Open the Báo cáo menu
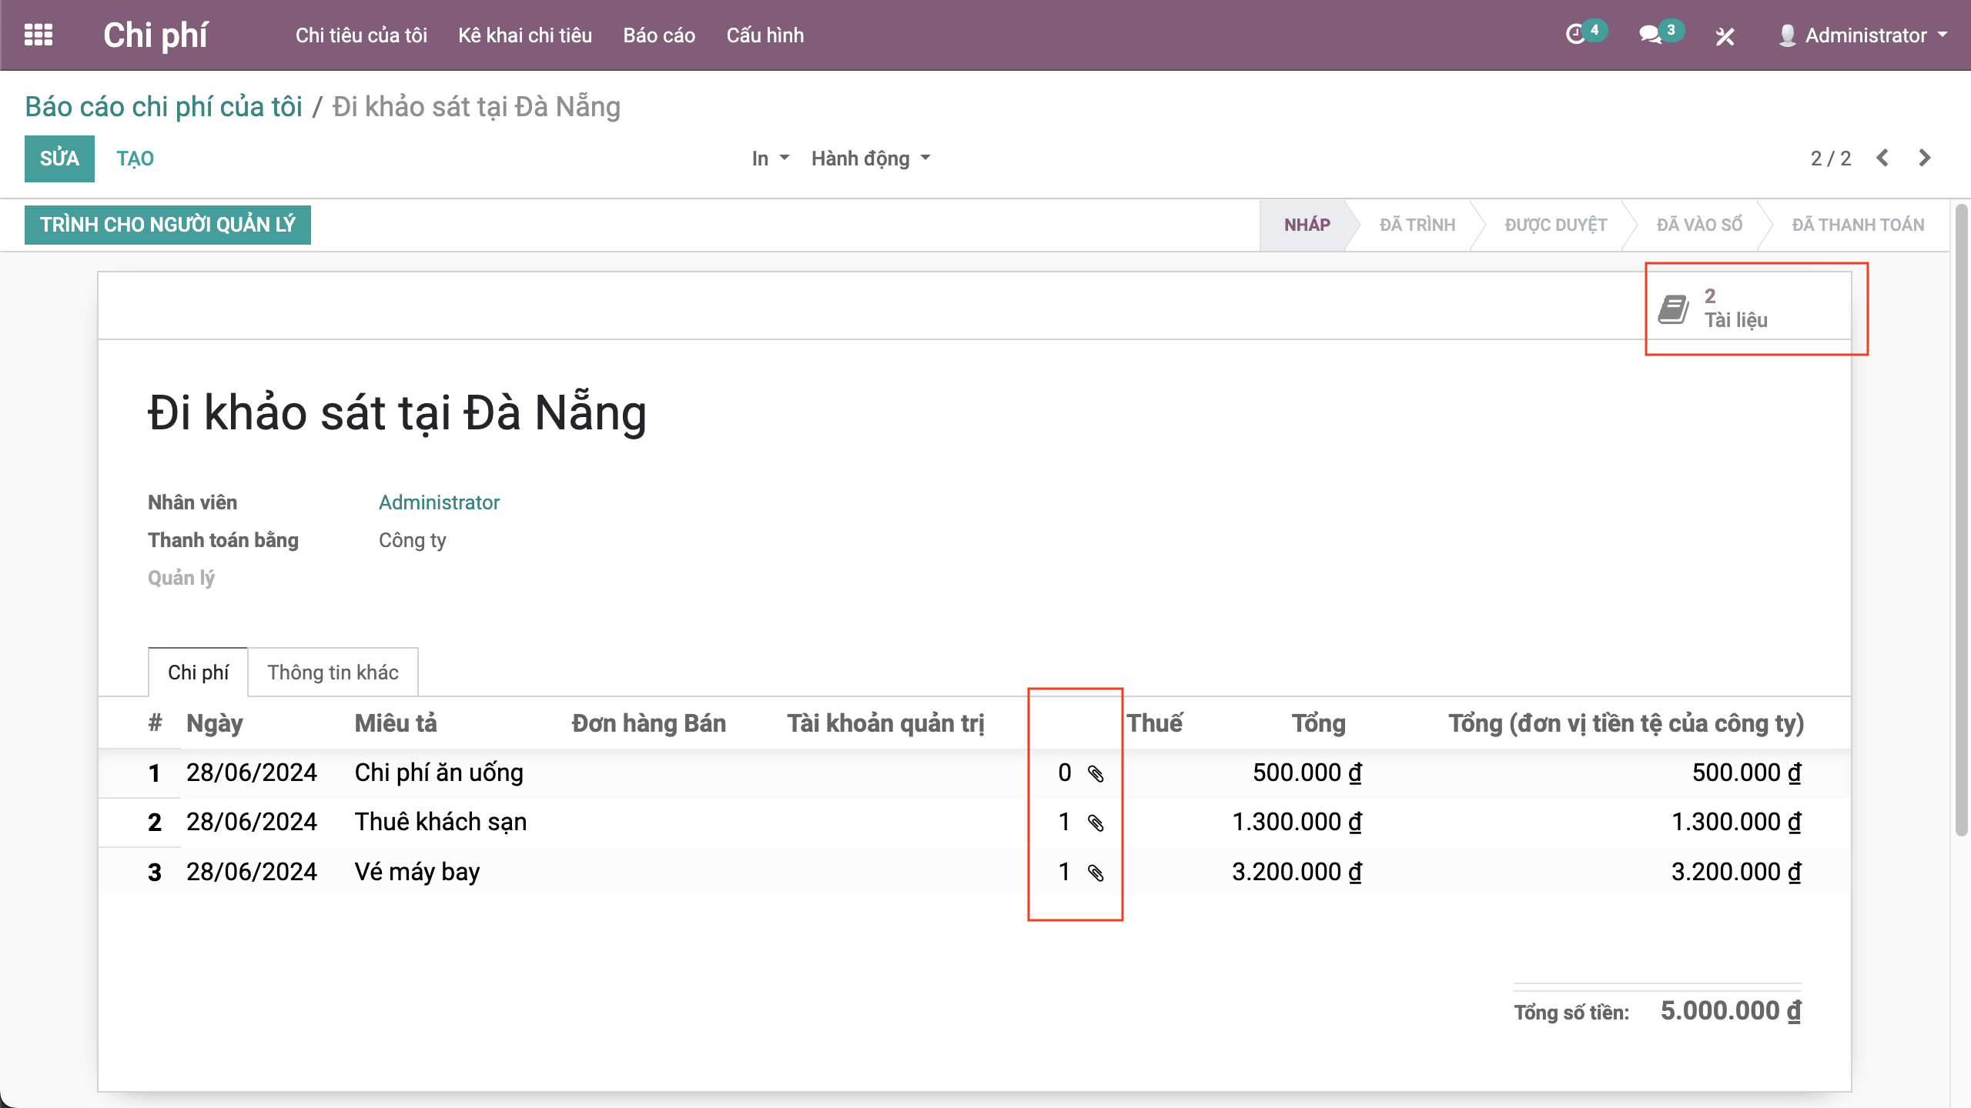This screenshot has width=1971, height=1108. click(x=659, y=35)
